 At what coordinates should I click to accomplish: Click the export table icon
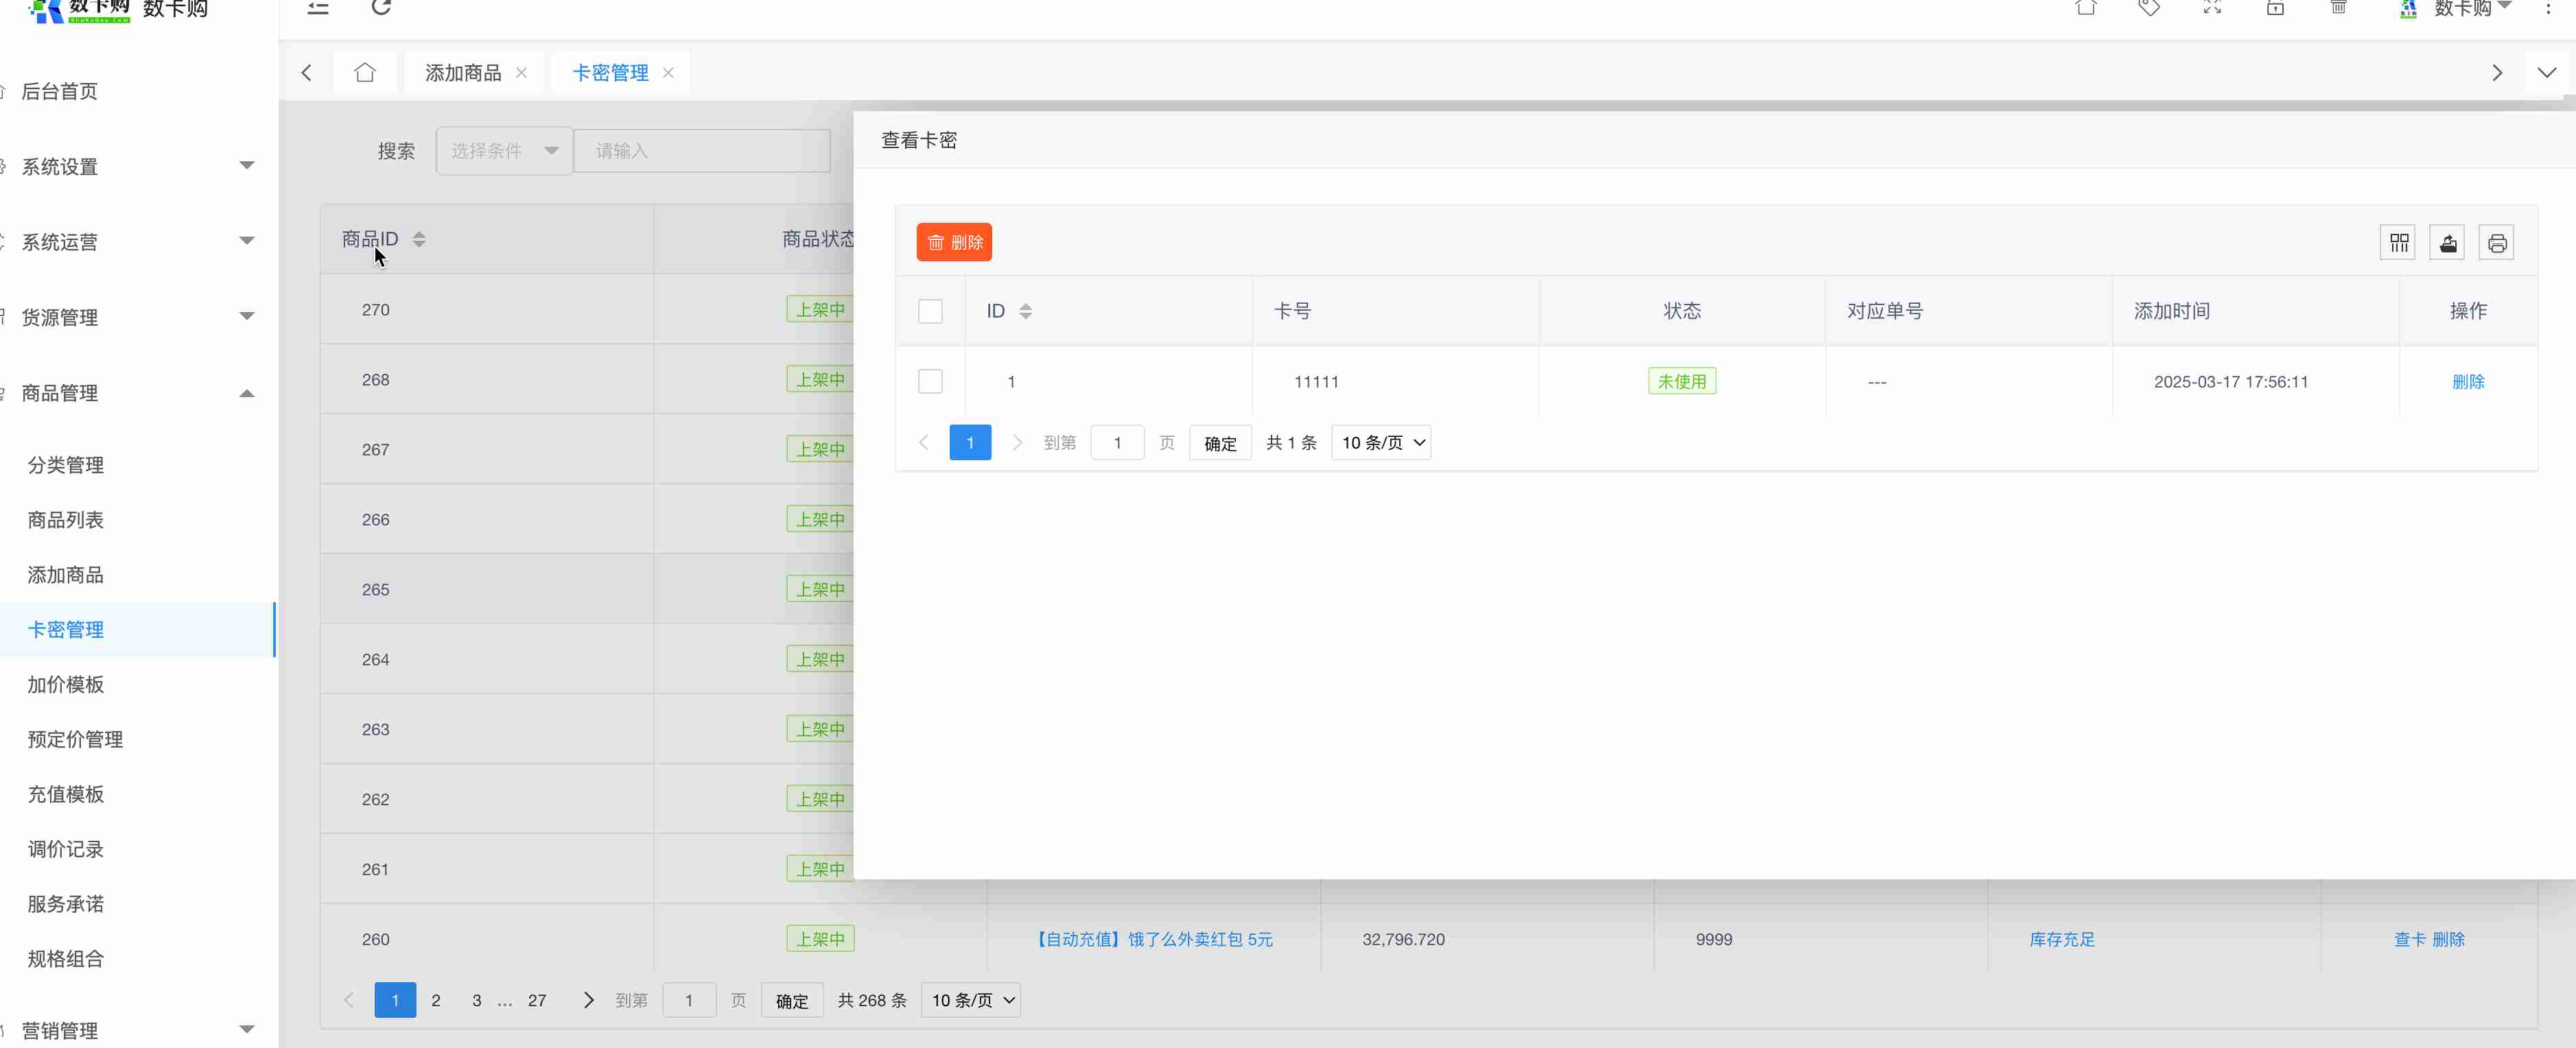[2447, 243]
